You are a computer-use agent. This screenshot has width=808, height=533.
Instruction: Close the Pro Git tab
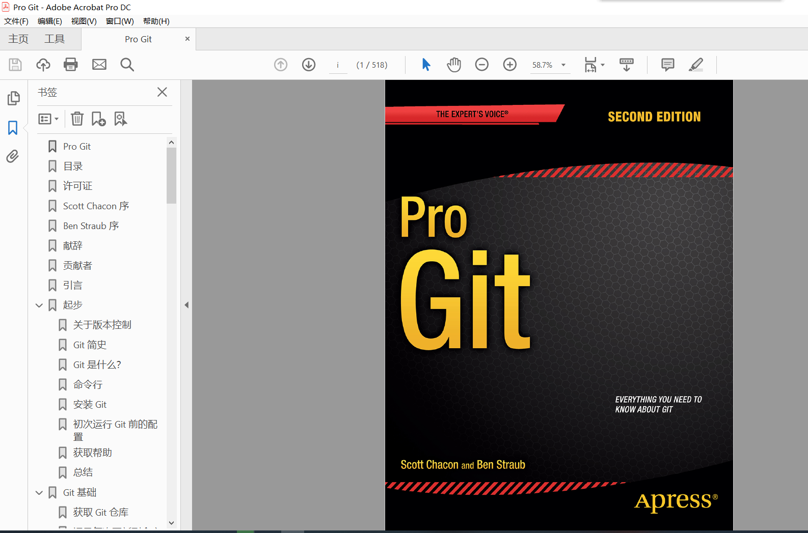[187, 39]
